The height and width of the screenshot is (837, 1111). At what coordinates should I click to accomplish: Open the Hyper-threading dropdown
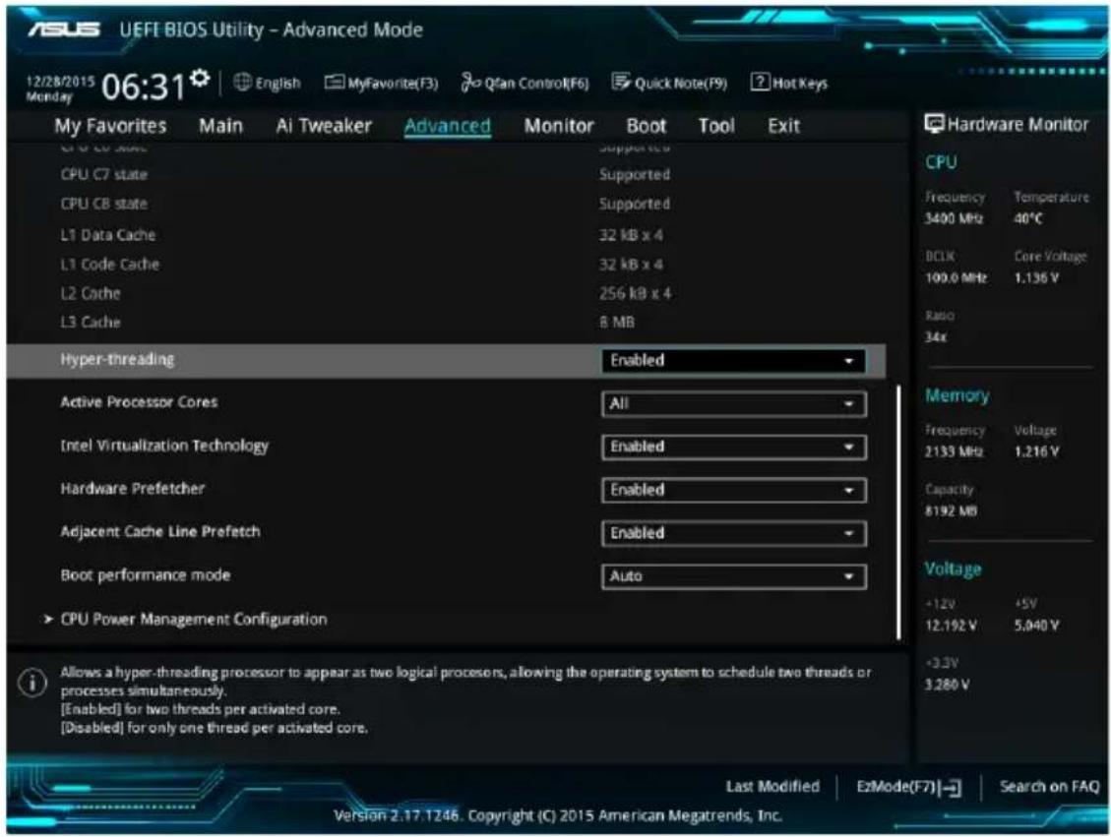pos(733,360)
